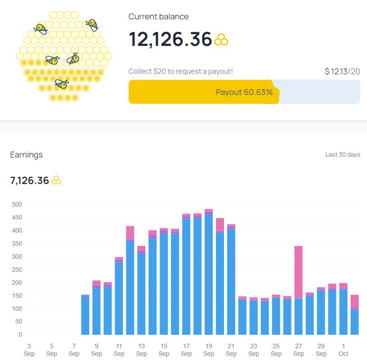Click the honeycomb icon next to 7,126.36 earnings
This screenshot has height=364, width=367.
pyautogui.click(x=56, y=180)
